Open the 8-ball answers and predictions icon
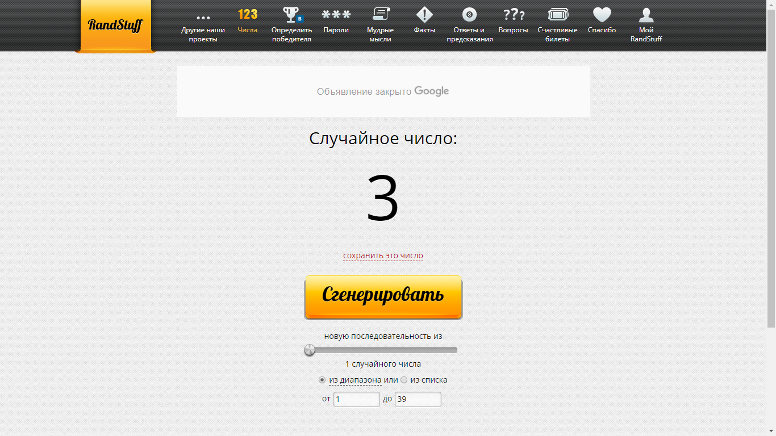Viewport: 776px width, 436px height. pos(469,15)
